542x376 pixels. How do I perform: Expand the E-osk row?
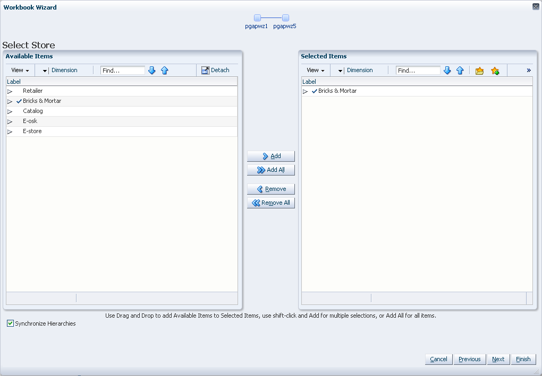[10, 121]
